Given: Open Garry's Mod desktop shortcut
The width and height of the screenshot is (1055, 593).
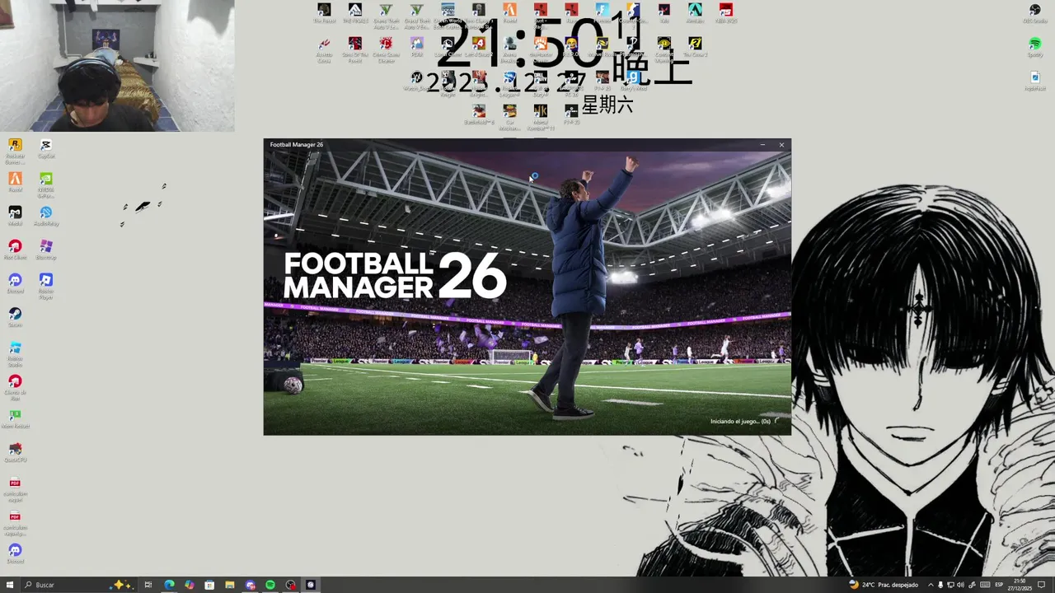Looking at the screenshot, I should pyautogui.click(x=633, y=80).
